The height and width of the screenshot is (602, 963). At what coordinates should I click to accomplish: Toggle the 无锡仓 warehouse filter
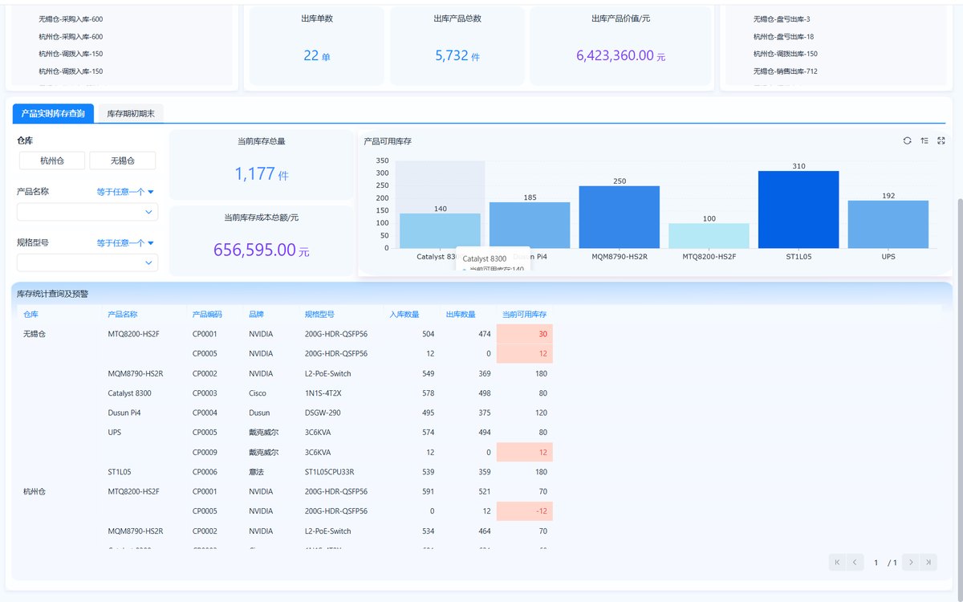point(123,161)
